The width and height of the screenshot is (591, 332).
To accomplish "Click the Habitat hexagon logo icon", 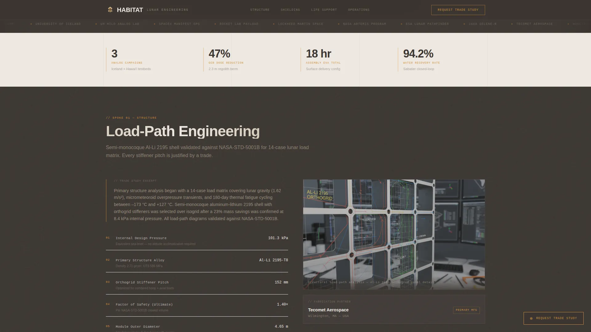I will (110, 10).
